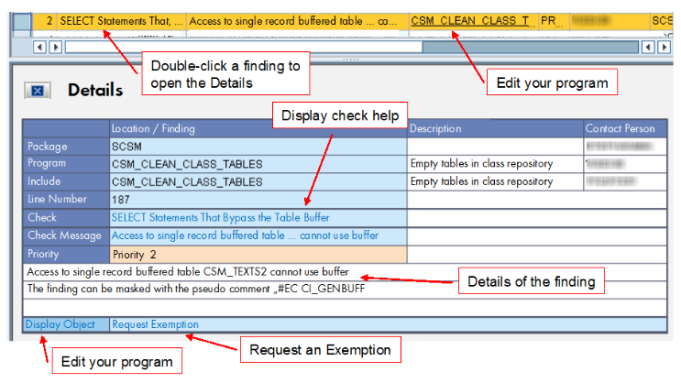Image resolution: width=681 pixels, height=383 pixels.
Task: Open CSM_CLEAN_CLASS_T link in findings row
Action: click(470, 19)
